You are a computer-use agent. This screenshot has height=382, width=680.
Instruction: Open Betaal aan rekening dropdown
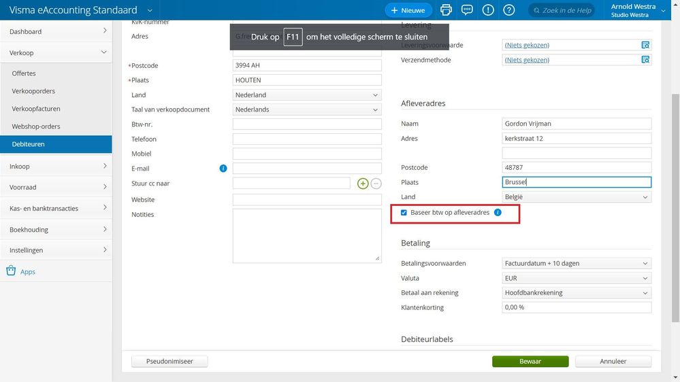point(577,293)
